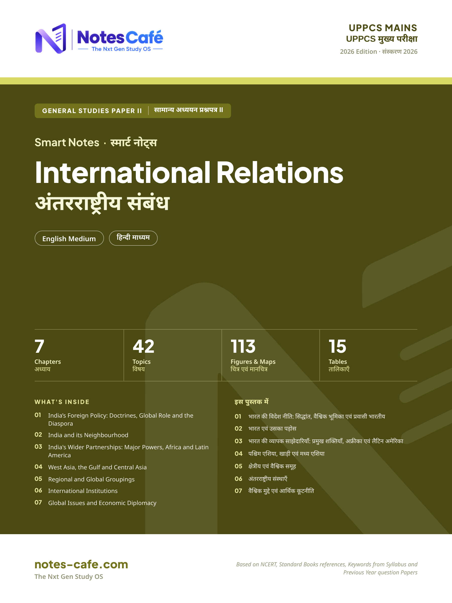Click the '2026 Edition · संस्करण 2026' text
Screen dimensions: 452x603
378,52
